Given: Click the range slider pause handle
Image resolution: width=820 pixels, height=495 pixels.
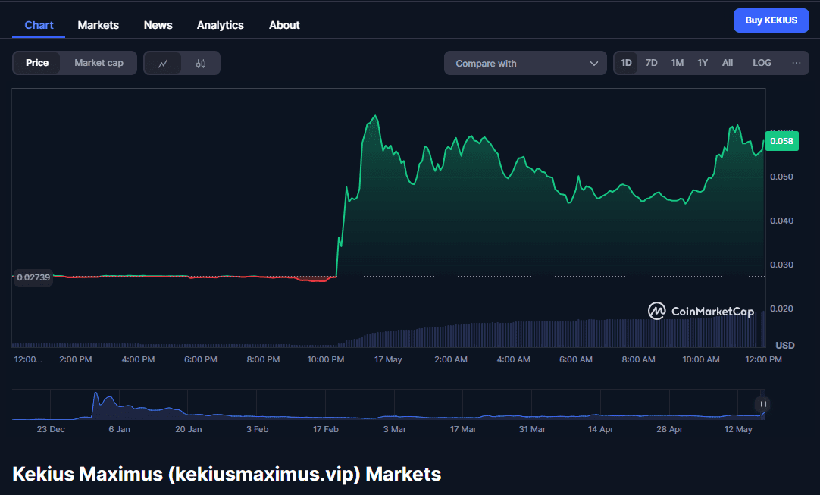Looking at the screenshot, I should tap(762, 404).
